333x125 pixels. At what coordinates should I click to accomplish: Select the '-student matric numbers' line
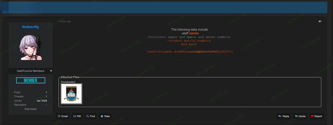pos(189,40)
